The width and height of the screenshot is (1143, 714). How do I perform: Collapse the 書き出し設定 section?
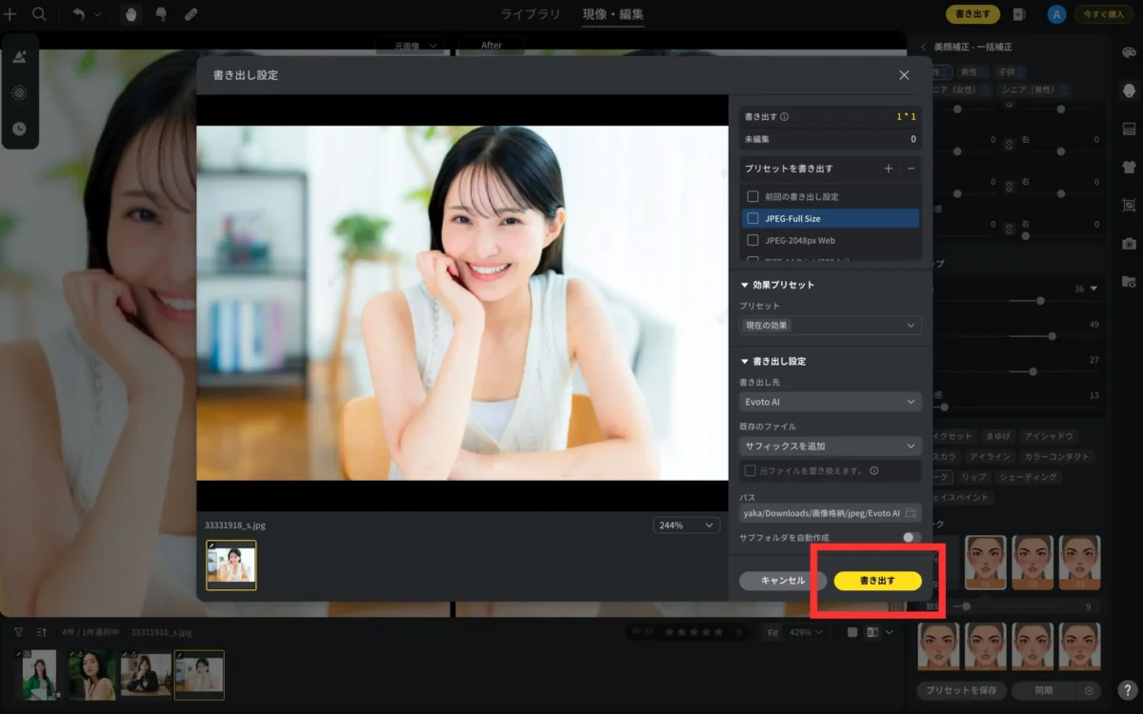click(745, 361)
